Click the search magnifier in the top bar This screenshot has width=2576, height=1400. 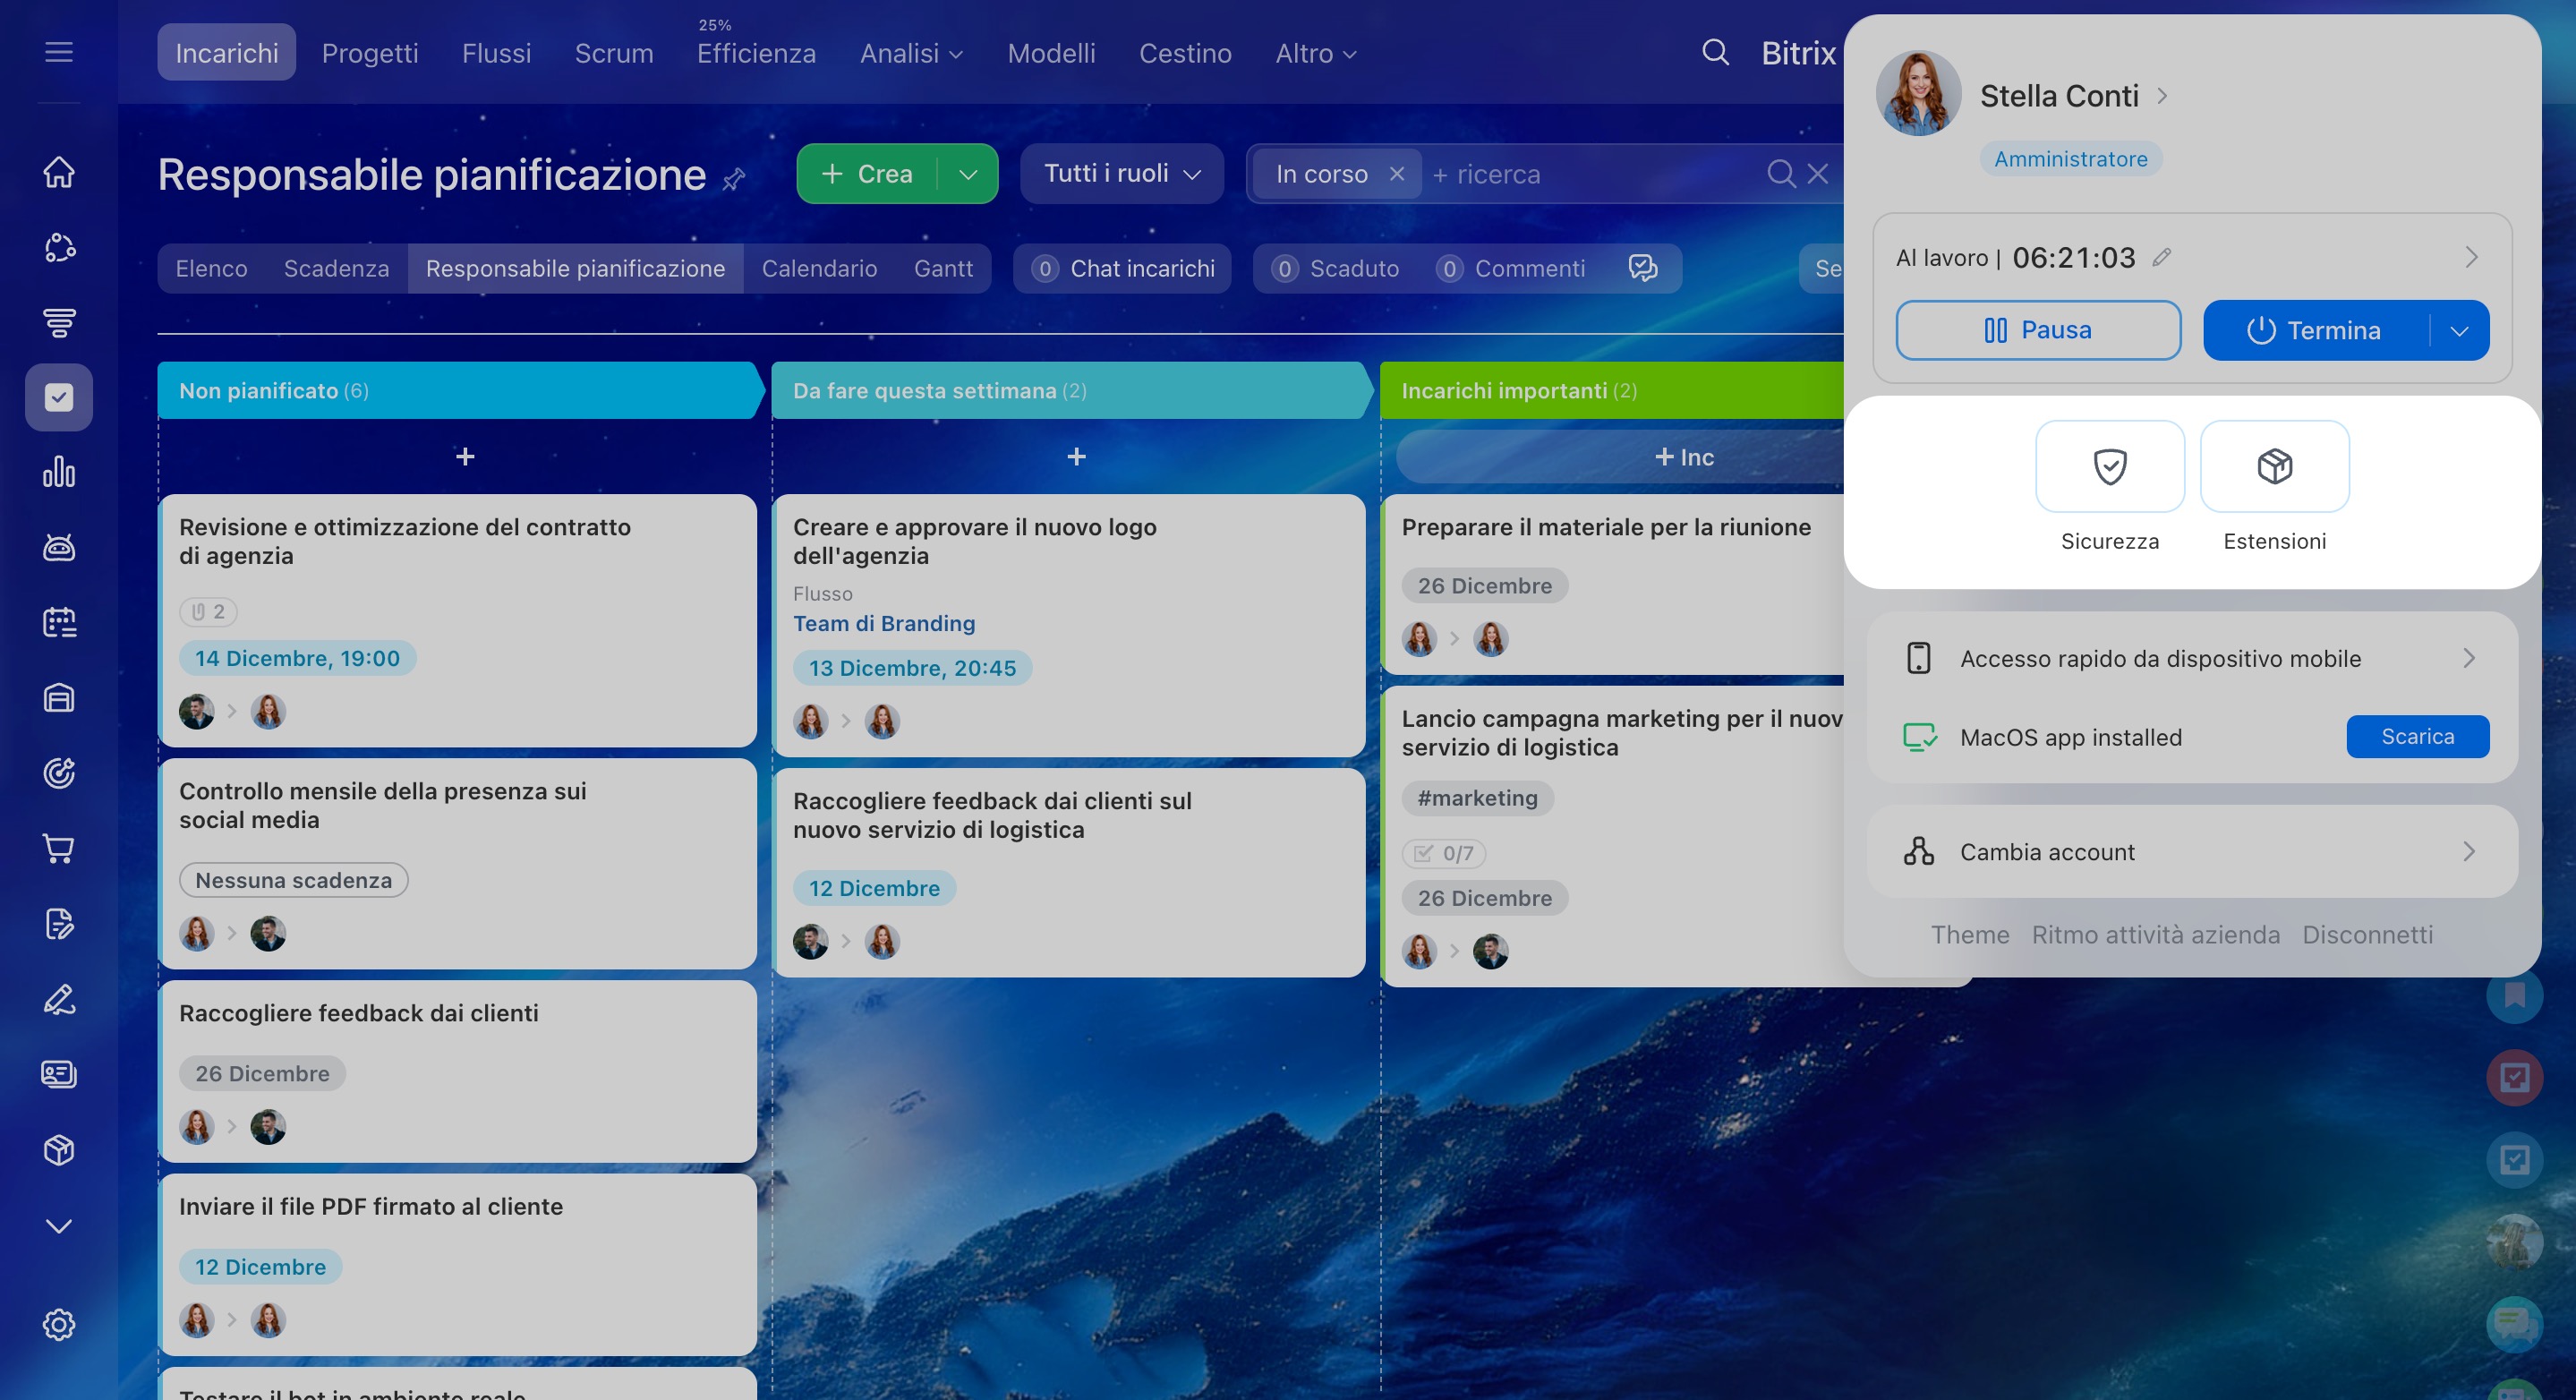pos(1715,53)
